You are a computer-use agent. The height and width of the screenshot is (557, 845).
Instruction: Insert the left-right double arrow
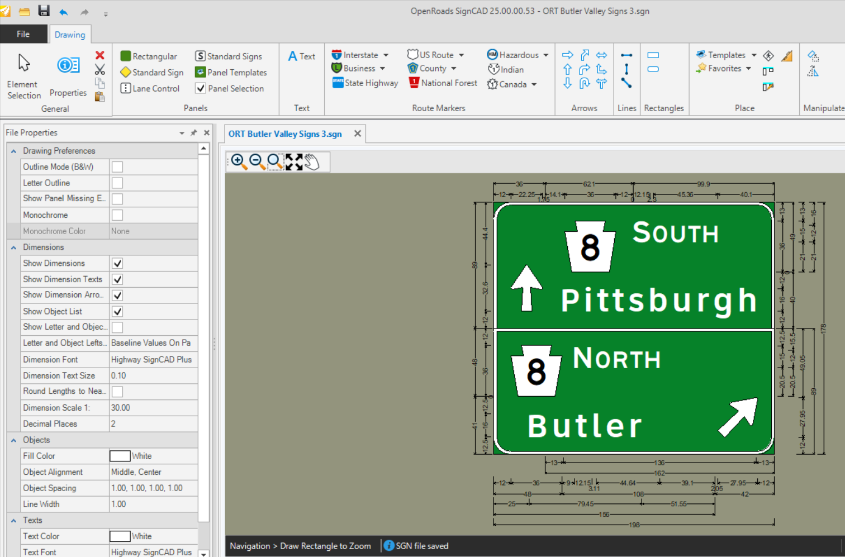[x=601, y=55]
